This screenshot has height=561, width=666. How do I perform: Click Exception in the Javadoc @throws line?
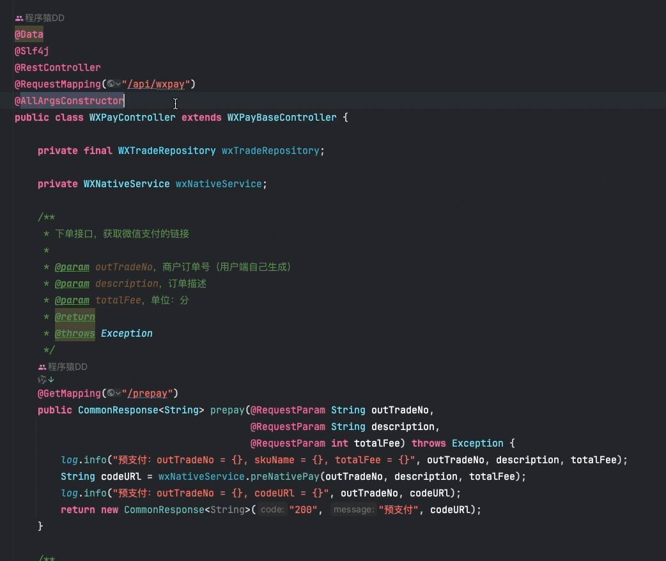pyautogui.click(x=127, y=334)
